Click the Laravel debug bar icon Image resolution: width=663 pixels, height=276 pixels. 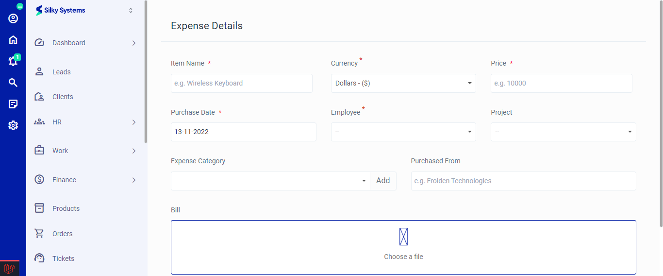coord(9,268)
